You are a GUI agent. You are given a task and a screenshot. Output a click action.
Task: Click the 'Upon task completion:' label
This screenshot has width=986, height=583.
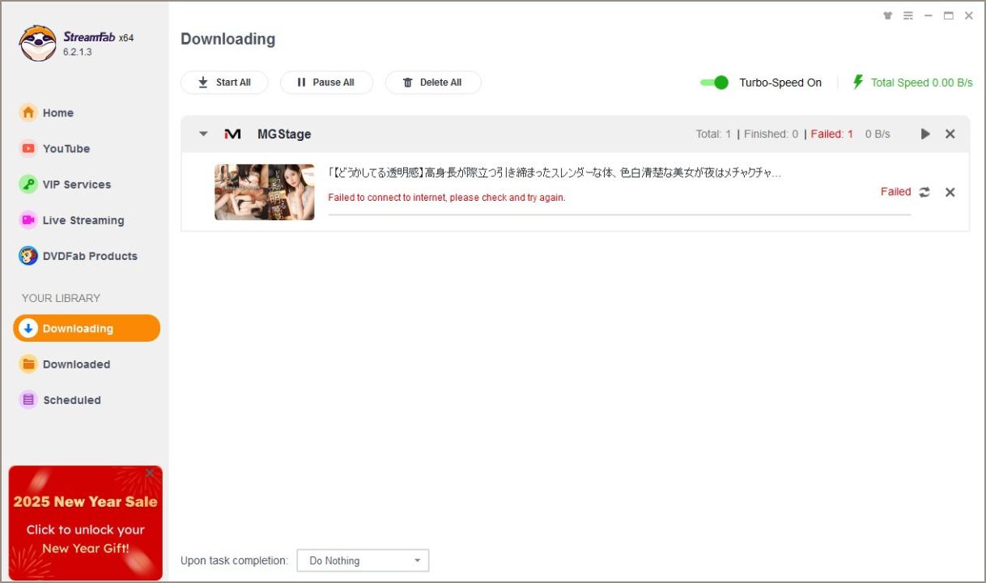coord(234,560)
